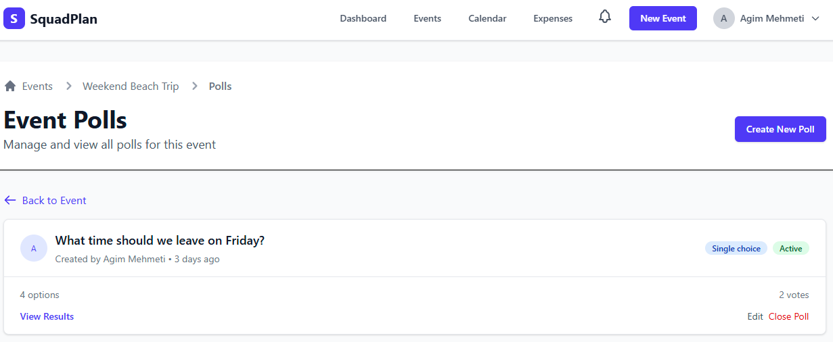Click Close Poll link
Screen dimensions: 833x342
pyautogui.click(x=788, y=316)
